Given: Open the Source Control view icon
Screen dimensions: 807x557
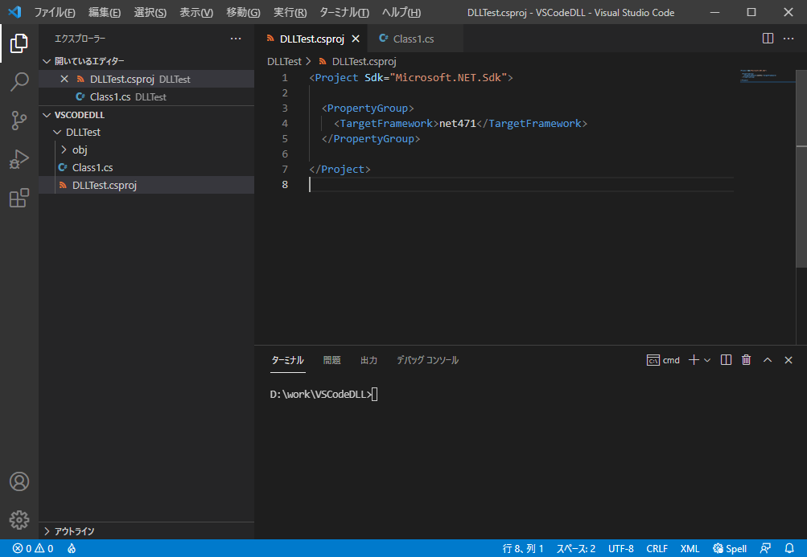Looking at the screenshot, I should pyautogui.click(x=19, y=121).
